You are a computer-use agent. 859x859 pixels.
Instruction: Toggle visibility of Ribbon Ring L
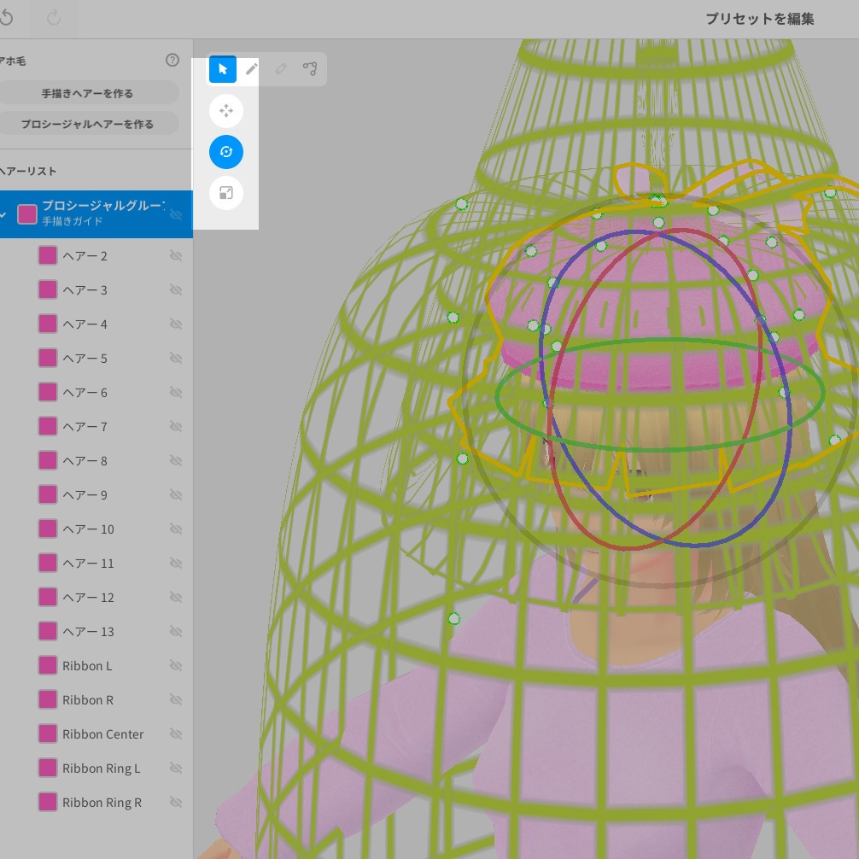pos(175,768)
